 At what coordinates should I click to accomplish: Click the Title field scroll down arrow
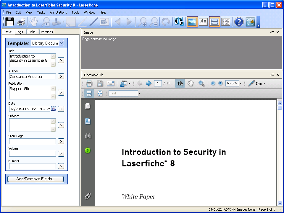53,64
